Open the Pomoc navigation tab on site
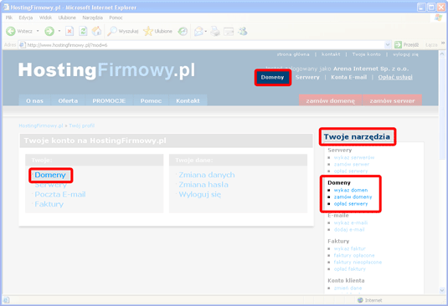This screenshot has height=306, width=448. click(151, 100)
